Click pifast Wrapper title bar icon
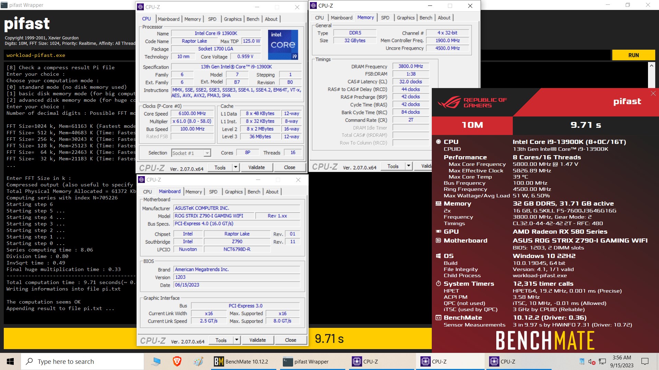659x370 pixels. coord(4,5)
